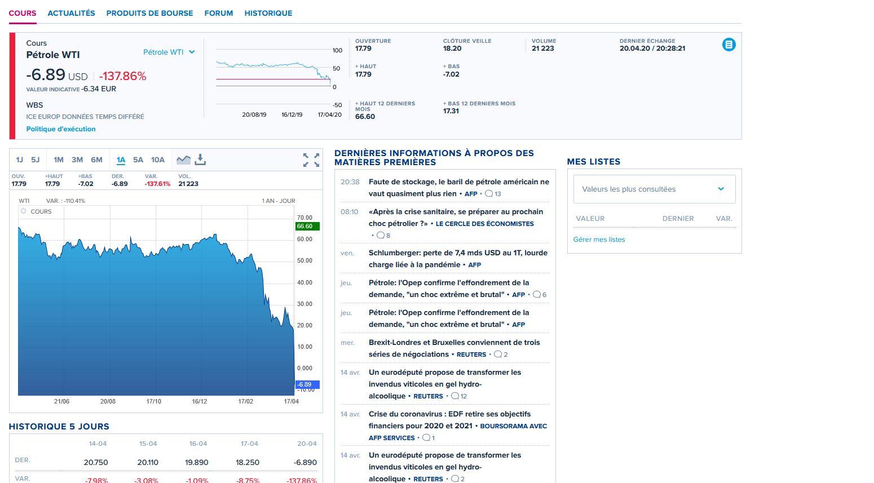Open comments bubble on the storage oil article

(489, 194)
